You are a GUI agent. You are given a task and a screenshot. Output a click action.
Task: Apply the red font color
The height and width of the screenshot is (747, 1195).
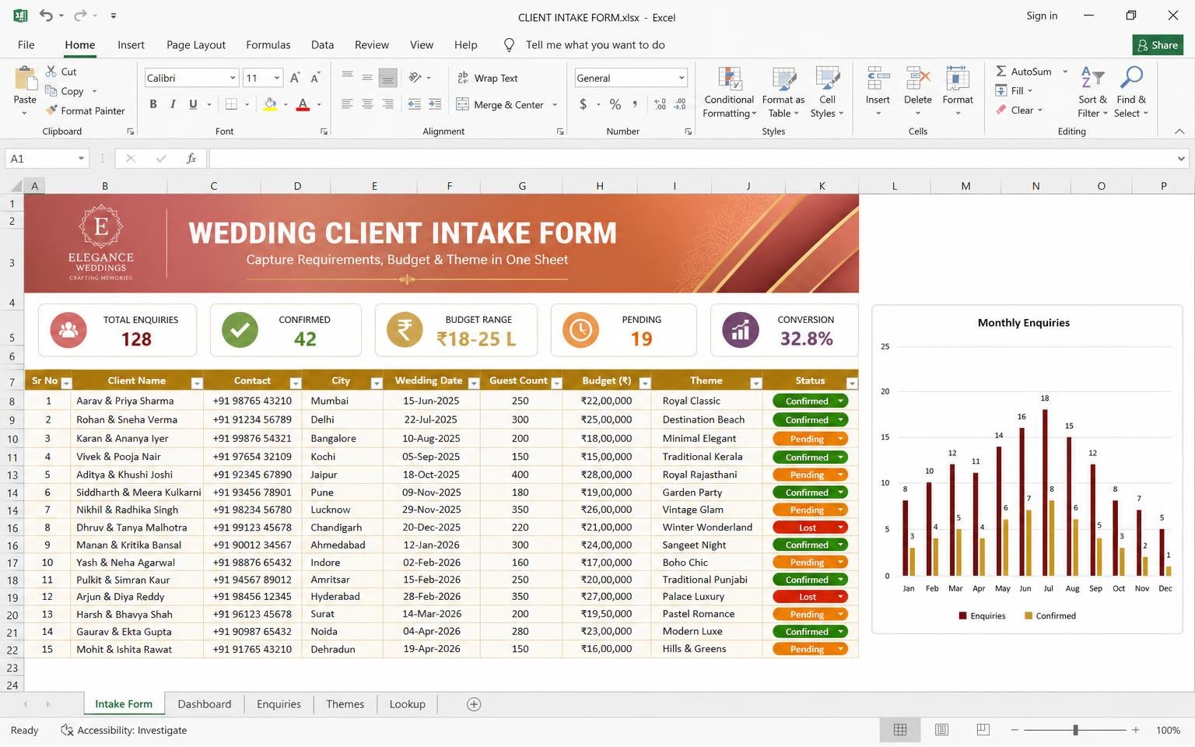click(x=303, y=104)
